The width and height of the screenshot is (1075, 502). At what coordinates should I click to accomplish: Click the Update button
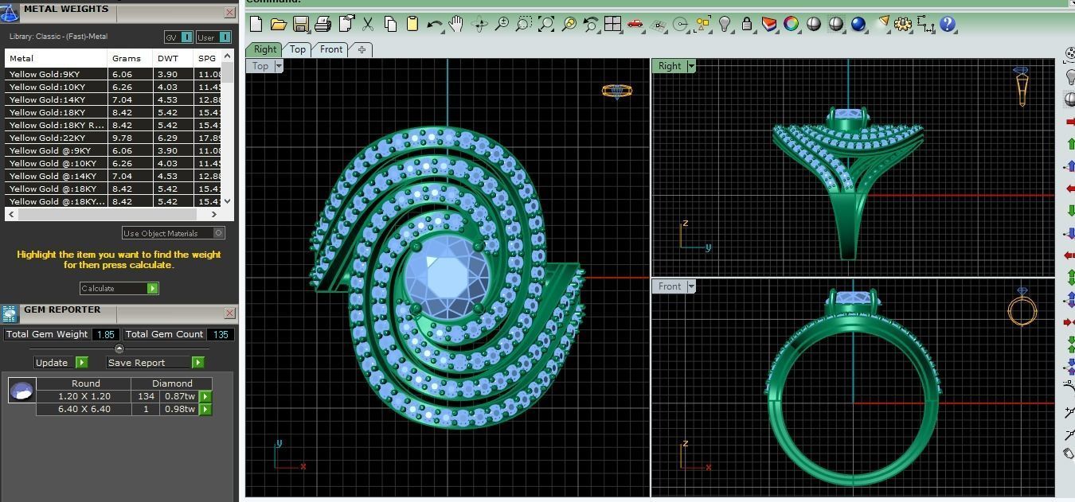[x=61, y=362]
